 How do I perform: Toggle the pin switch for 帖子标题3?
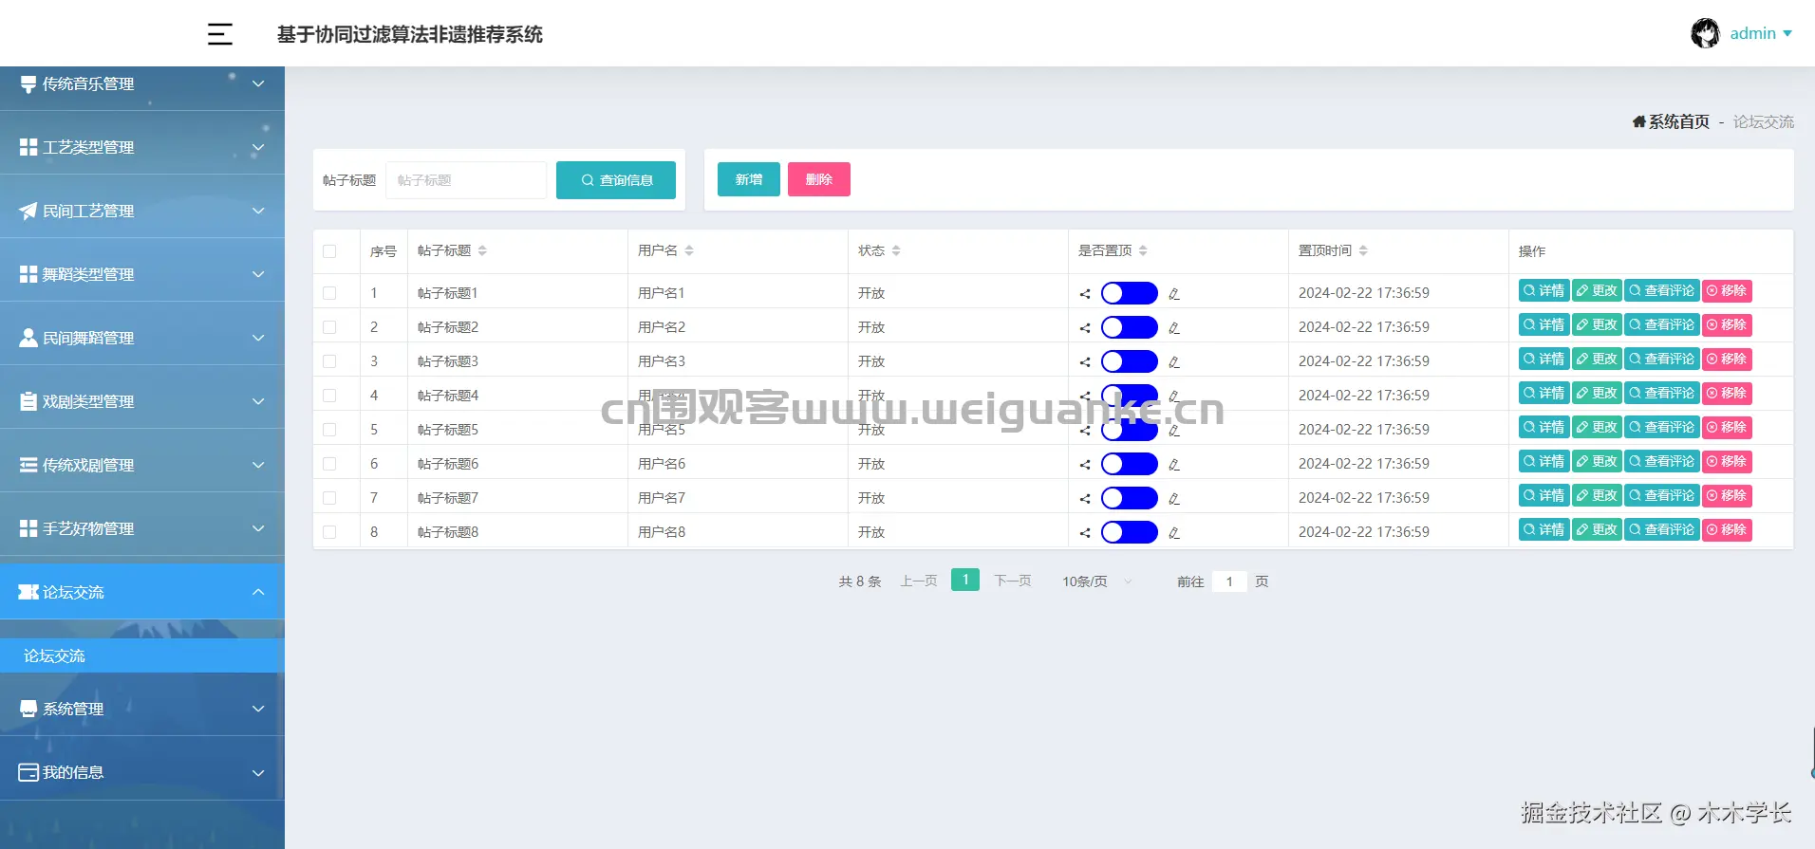tap(1129, 361)
